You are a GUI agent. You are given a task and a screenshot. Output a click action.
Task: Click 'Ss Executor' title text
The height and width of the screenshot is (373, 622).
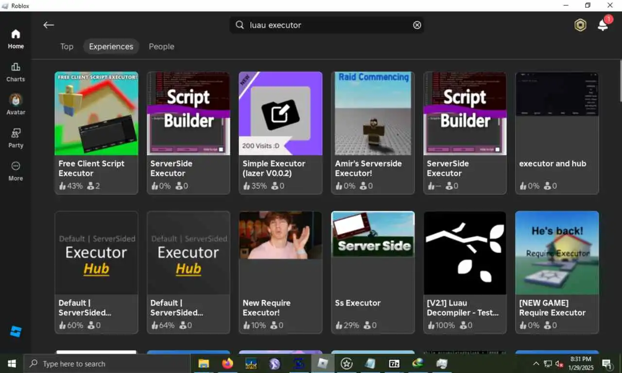(358, 303)
